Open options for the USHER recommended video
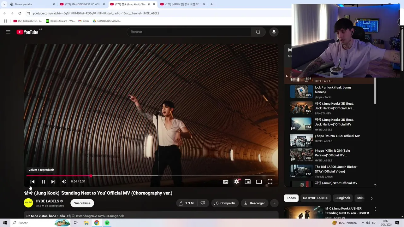The image size is (404, 227). tap(375, 209)
